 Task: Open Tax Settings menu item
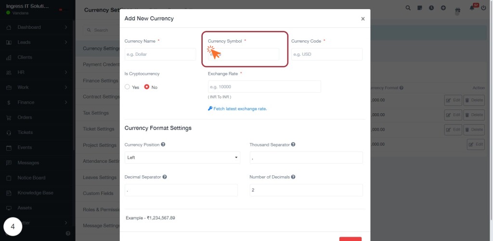[96, 113]
